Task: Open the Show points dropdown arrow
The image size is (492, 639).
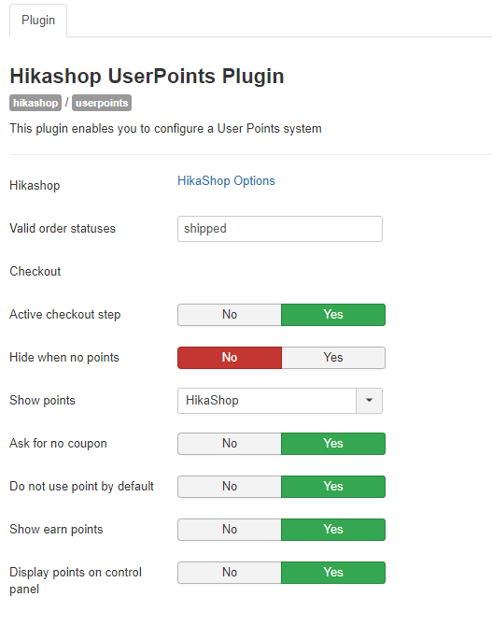Action: (370, 401)
